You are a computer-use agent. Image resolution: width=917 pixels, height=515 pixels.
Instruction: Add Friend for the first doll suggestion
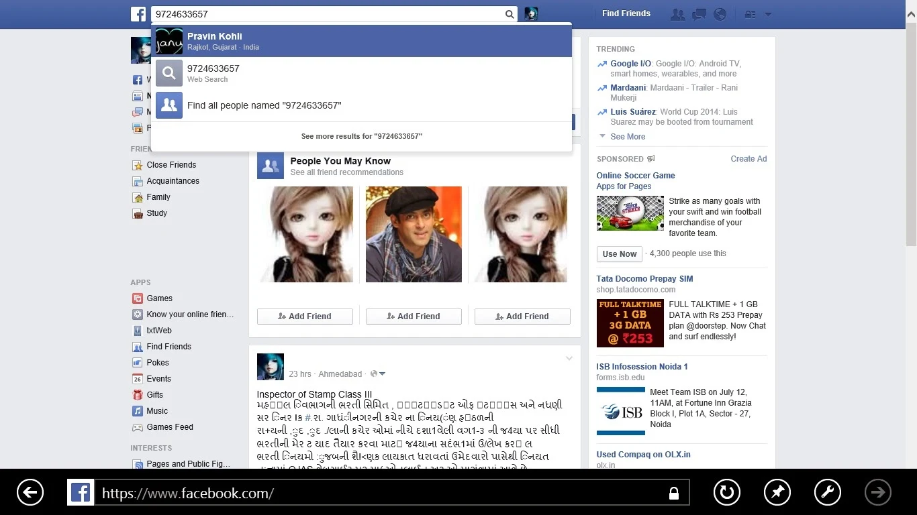click(x=305, y=317)
